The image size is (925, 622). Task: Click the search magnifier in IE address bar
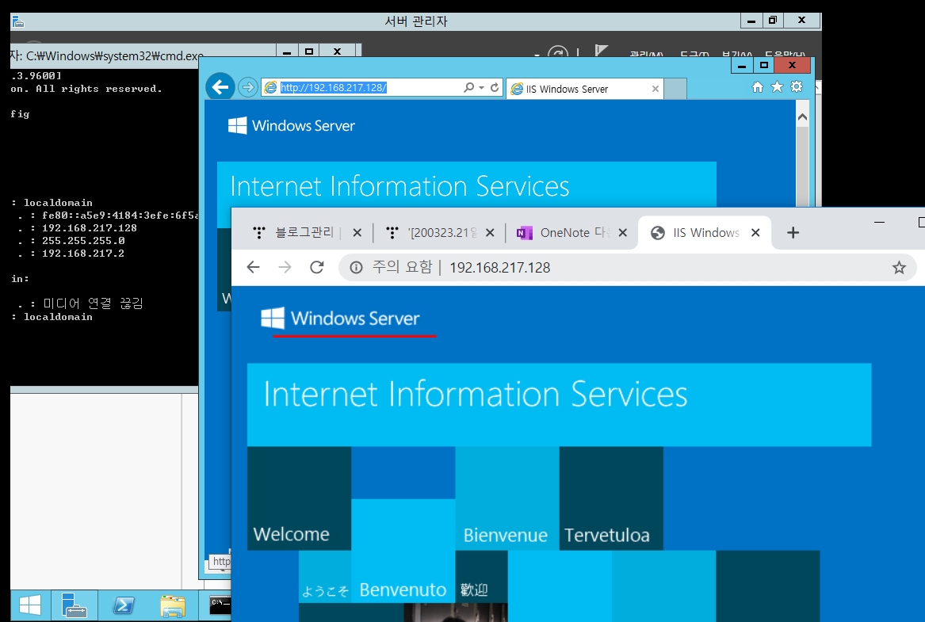[469, 87]
